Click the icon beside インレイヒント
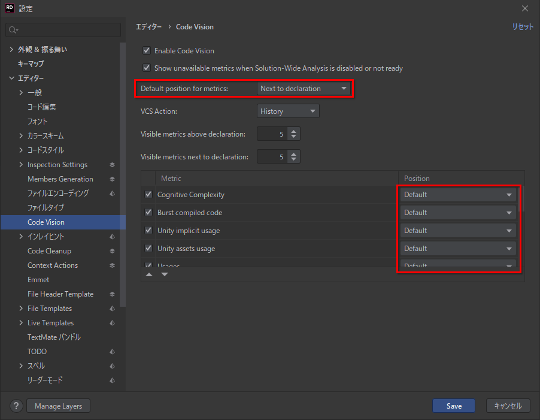The width and height of the screenshot is (540, 420). pos(113,237)
